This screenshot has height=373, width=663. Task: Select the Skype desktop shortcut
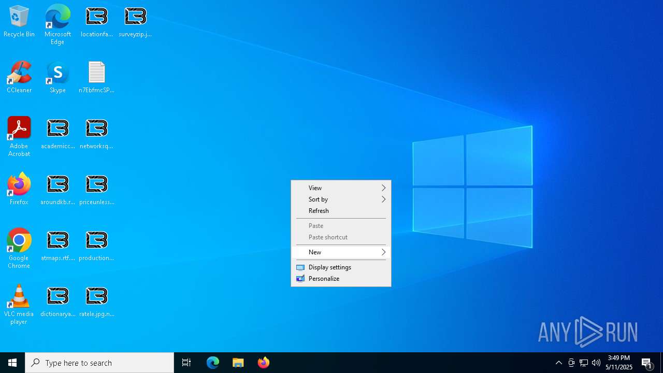click(57, 78)
